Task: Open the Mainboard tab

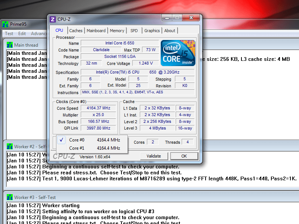Action: point(96,31)
